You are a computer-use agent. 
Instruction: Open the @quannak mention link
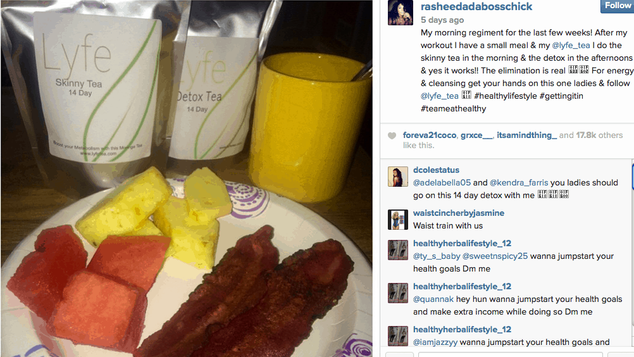point(433,299)
